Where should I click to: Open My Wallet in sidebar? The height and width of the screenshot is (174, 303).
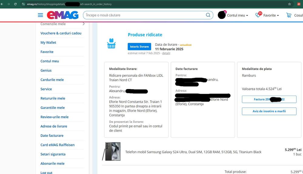[48, 43]
